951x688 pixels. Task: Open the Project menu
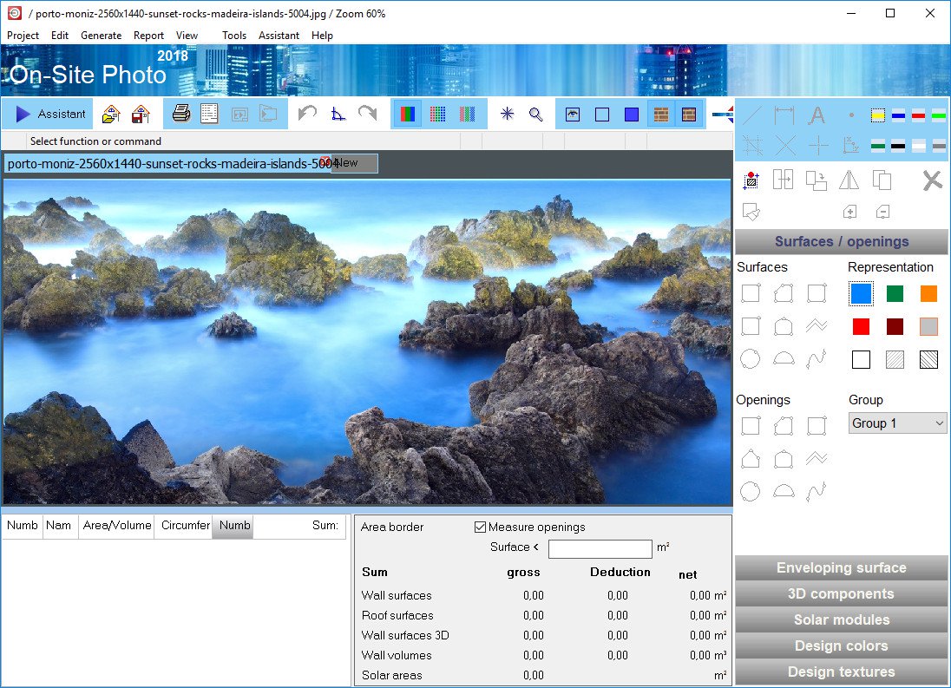click(x=23, y=36)
